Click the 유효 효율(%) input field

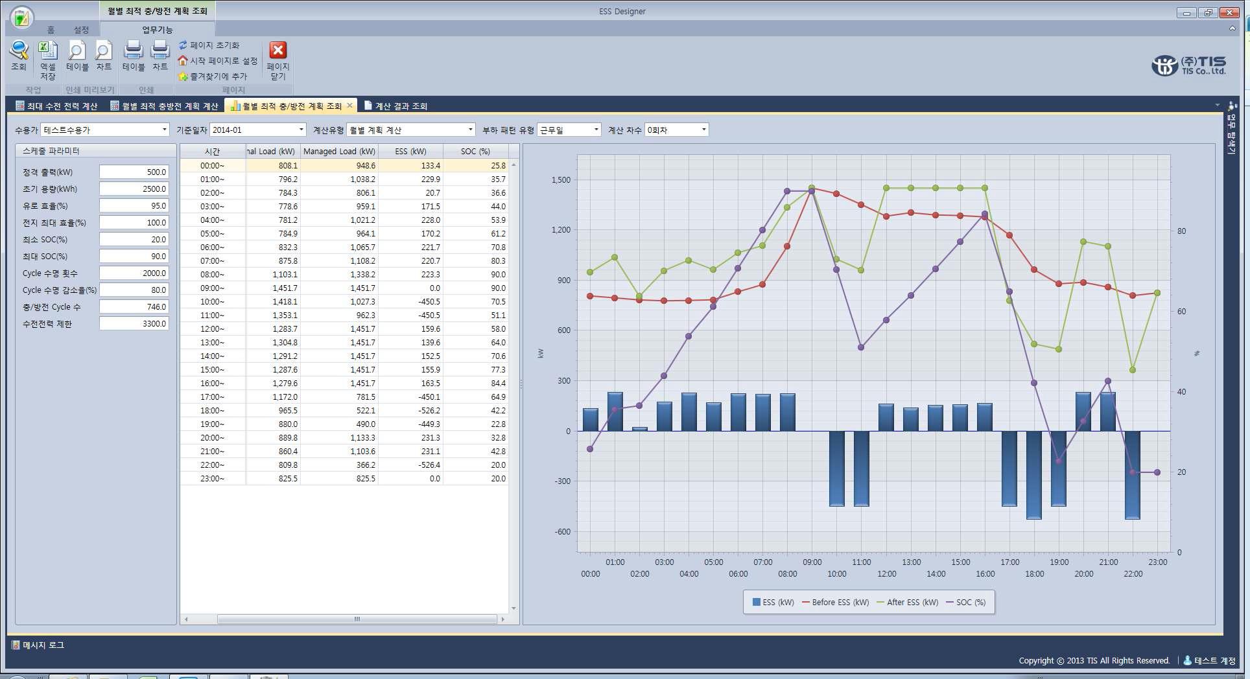[134, 205]
